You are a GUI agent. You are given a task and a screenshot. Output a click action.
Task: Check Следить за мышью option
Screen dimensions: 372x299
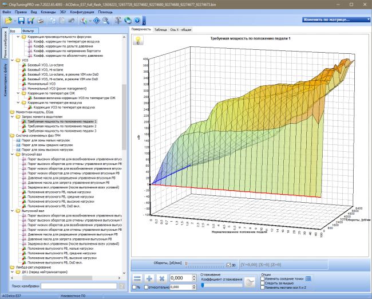point(262,283)
